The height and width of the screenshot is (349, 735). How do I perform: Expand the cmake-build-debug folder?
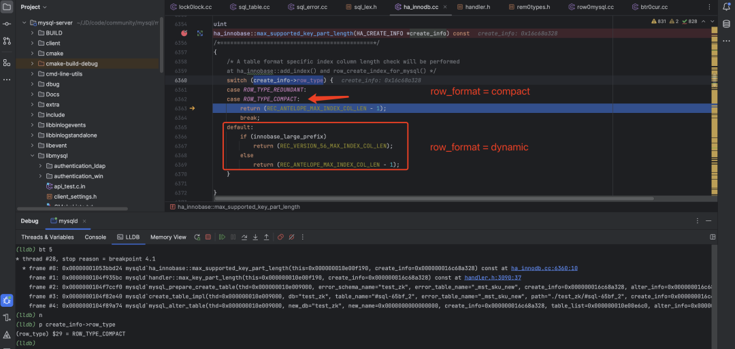[x=31, y=63]
